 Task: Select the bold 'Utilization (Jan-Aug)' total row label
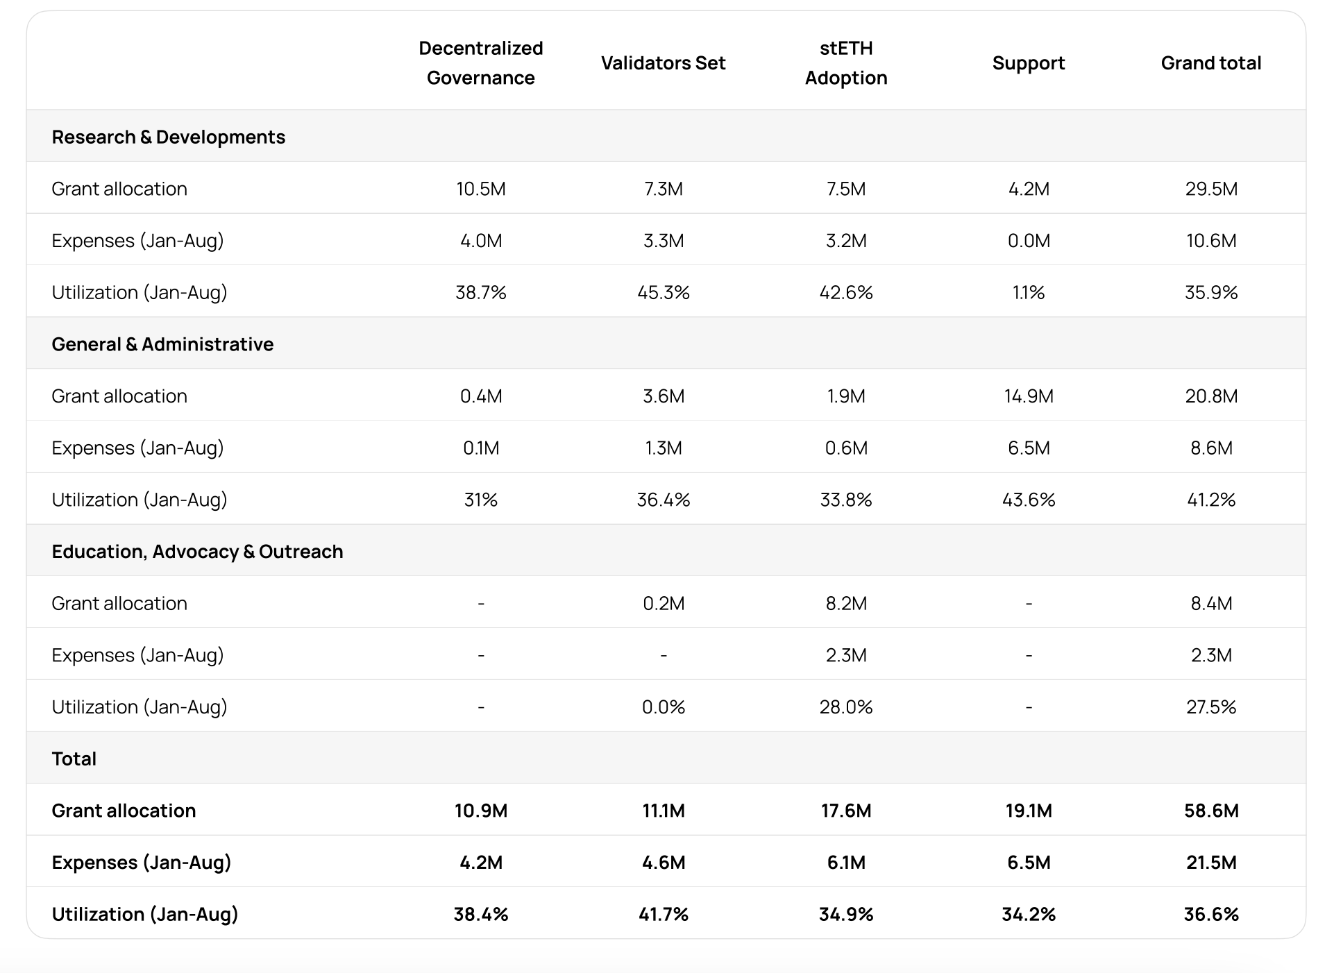tap(144, 914)
